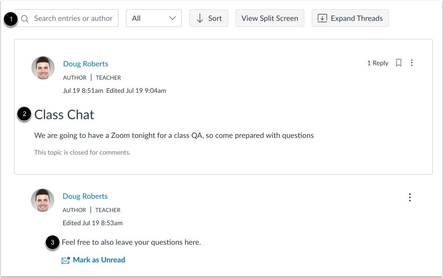Click the Class Chat topic title
This screenshot has width=443, height=278.
pyautogui.click(x=64, y=115)
